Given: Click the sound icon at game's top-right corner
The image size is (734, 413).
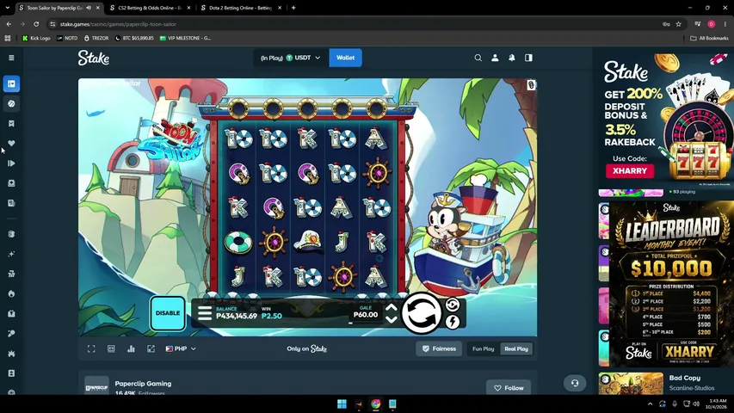Looking at the screenshot, I should (531, 85).
